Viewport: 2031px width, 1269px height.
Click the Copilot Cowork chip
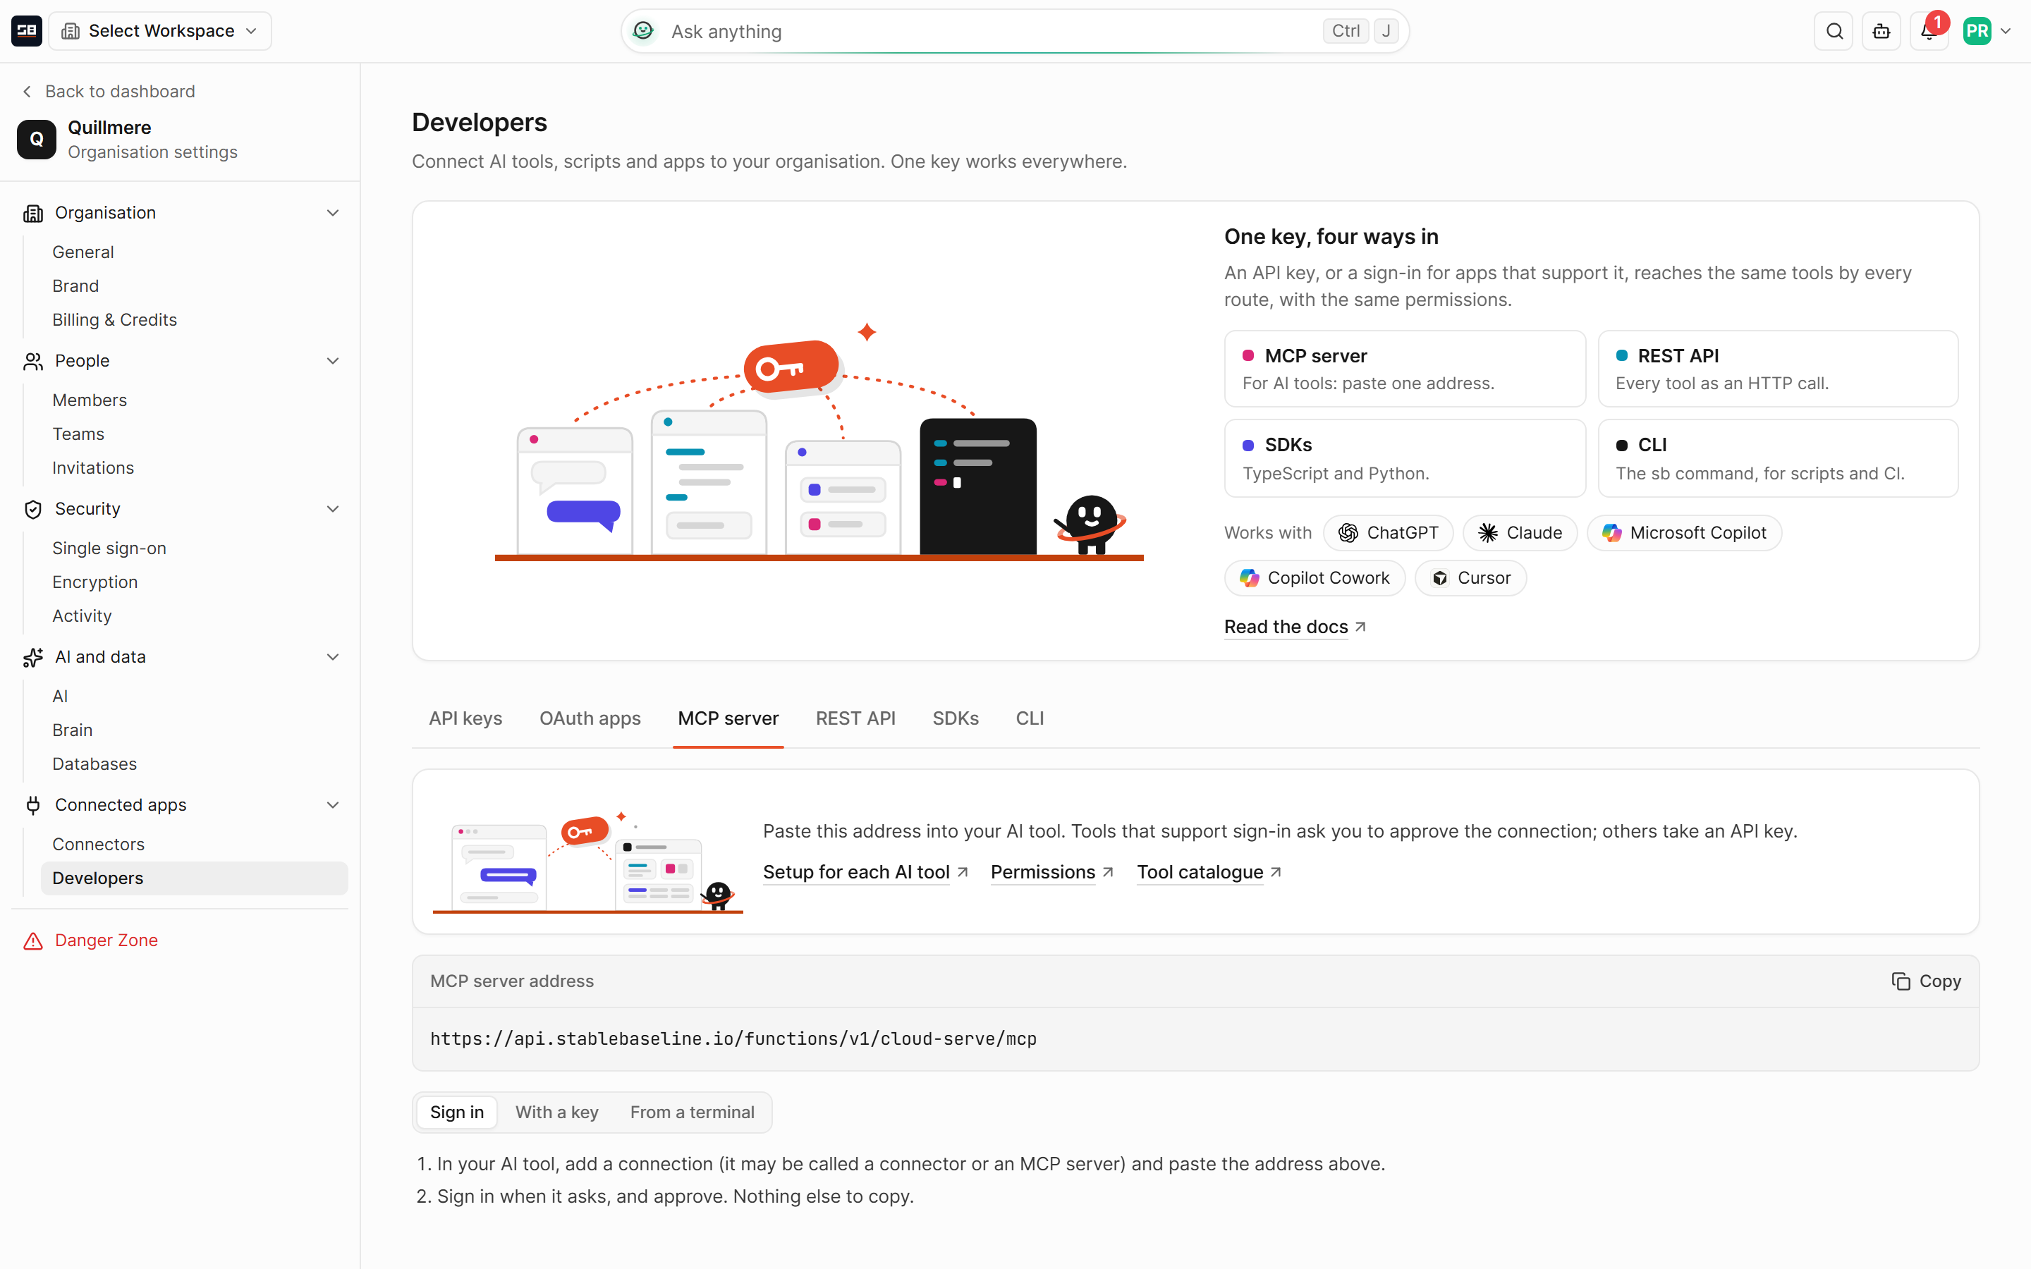[x=1315, y=578]
